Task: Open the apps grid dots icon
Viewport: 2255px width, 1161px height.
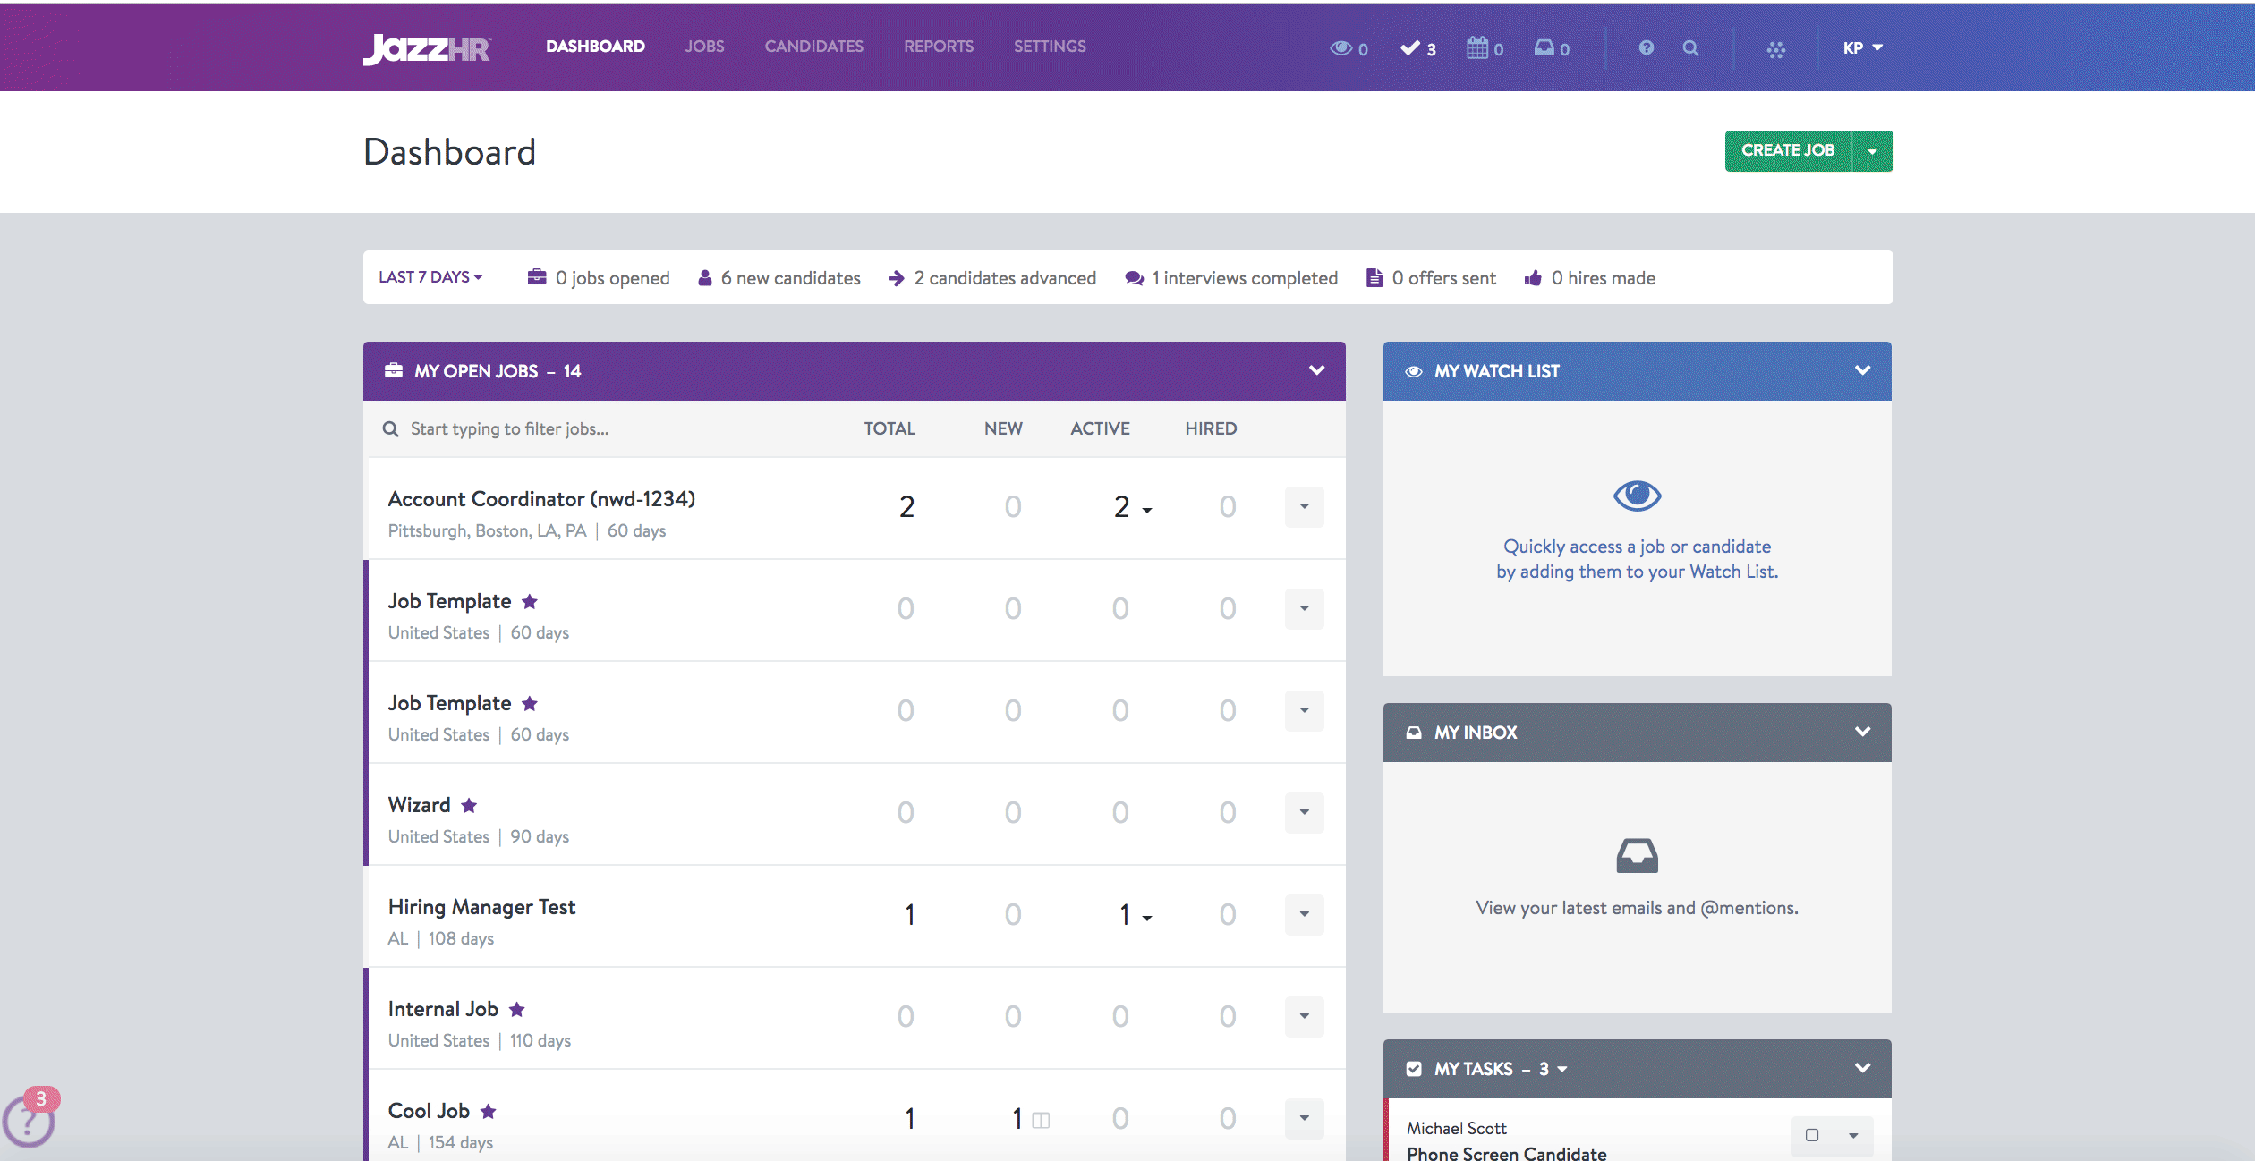Action: pyautogui.click(x=1776, y=49)
